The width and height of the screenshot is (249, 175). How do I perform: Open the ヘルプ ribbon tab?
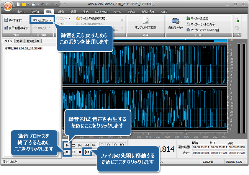point(164,12)
